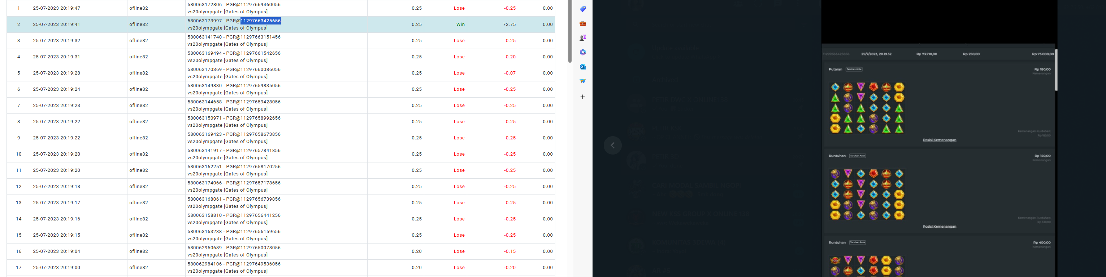Click the Rp 150,00 Runtuhan symbol grid
The image size is (1106, 277).
pyautogui.click(x=867, y=195)
